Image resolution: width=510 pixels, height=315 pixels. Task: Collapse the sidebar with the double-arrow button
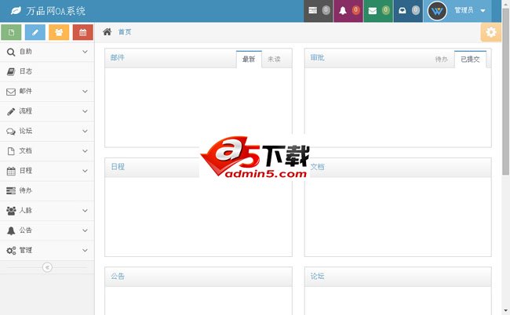click(x=47, y=267)
